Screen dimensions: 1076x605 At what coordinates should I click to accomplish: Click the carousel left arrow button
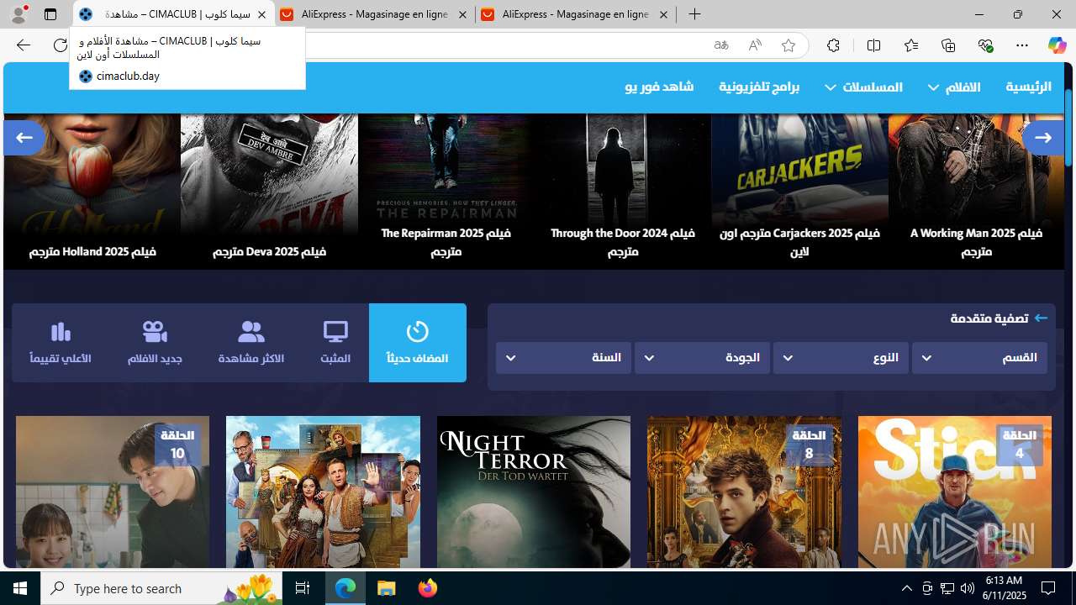coord(24,137)
